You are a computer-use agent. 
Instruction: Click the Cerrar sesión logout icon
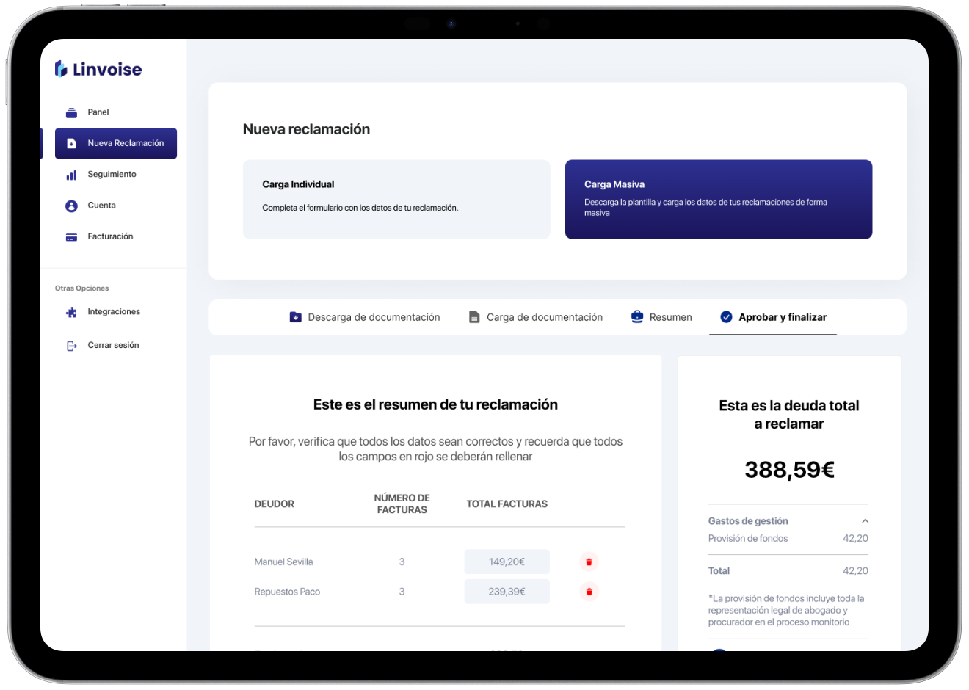click(71, 346)
